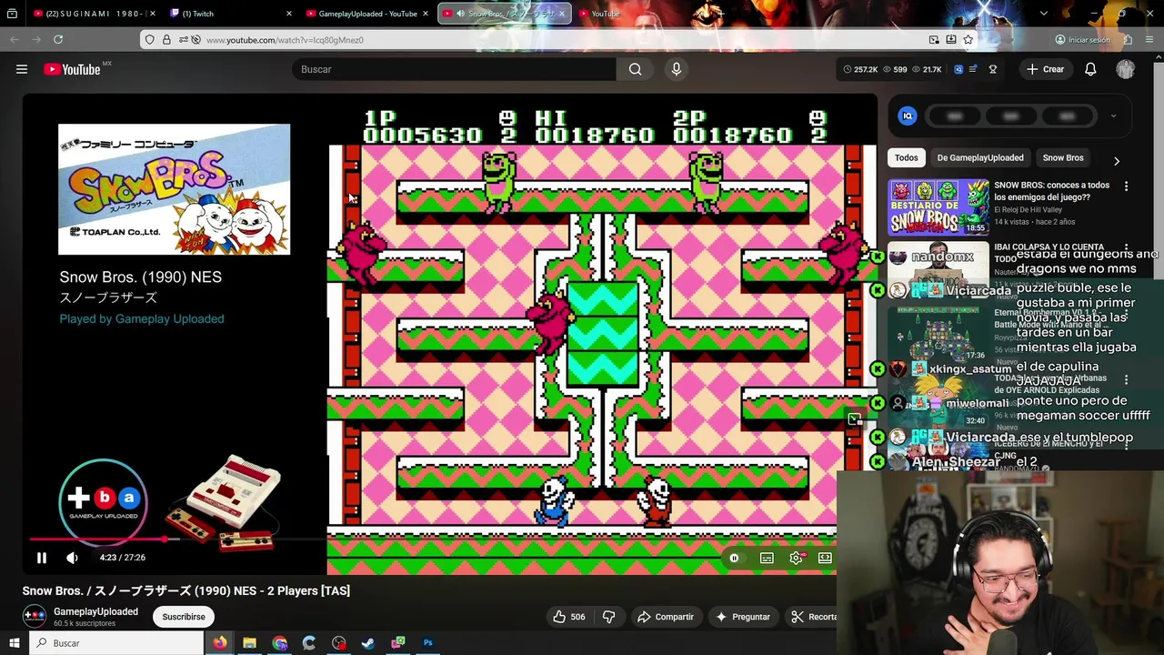Select the Snow Bros filter chip
Image resolution: width=1164 pixels, height=655 pixels.
[1062, 157]
